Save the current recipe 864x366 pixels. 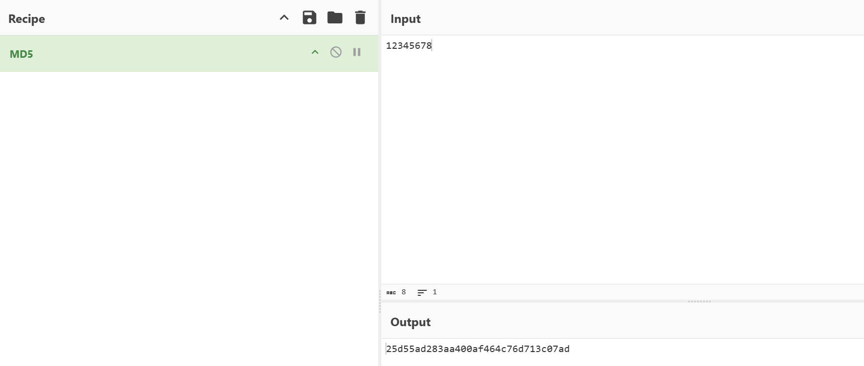[x=309, y=18]
